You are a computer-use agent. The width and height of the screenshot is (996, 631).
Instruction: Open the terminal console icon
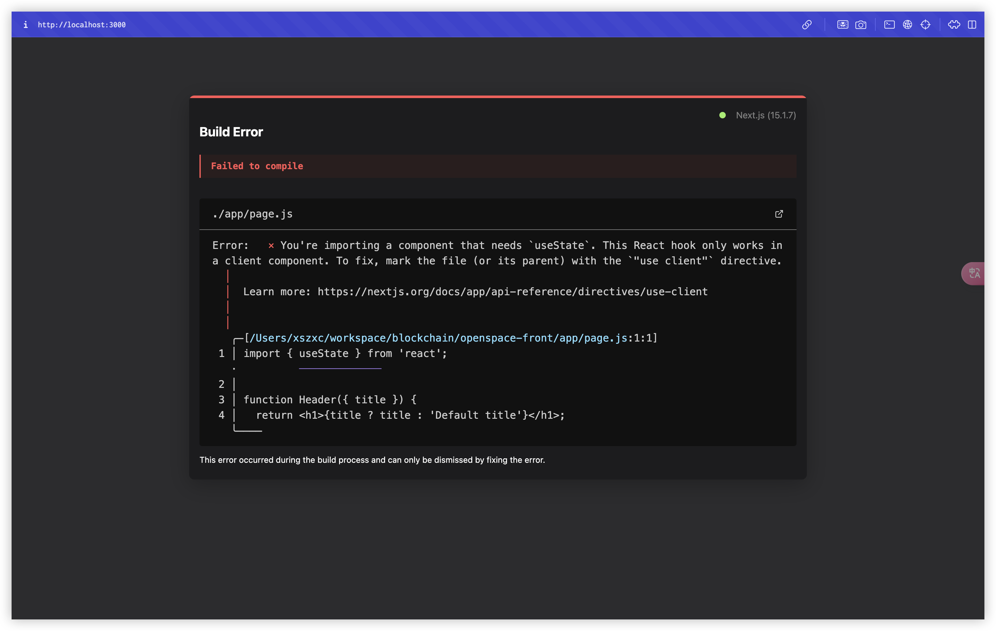889,25
